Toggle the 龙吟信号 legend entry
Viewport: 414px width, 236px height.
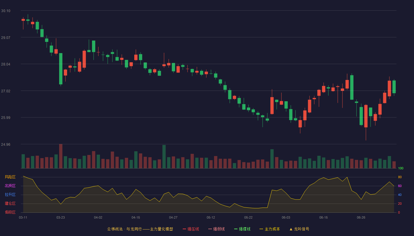tap(299, 229)
